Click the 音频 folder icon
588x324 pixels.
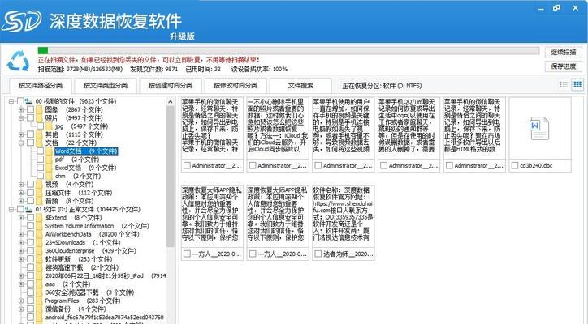39,201
